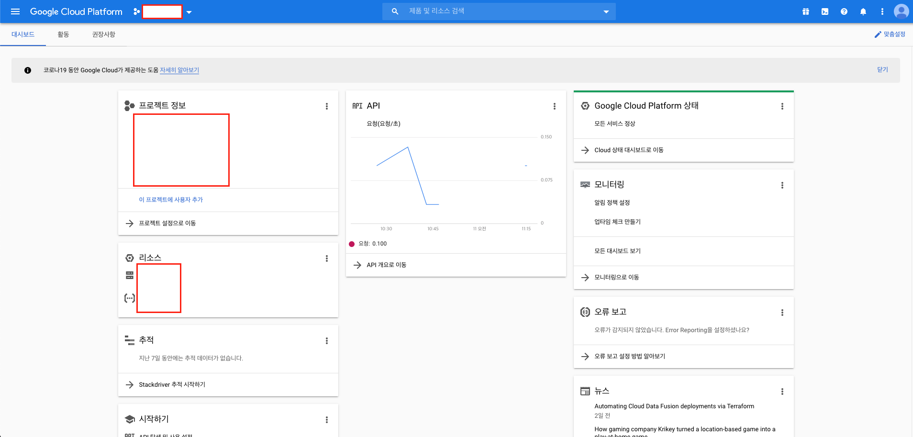Click the Google Cloud Platform logo text
The width and height of the screenshot is (913, 437).
76,11
